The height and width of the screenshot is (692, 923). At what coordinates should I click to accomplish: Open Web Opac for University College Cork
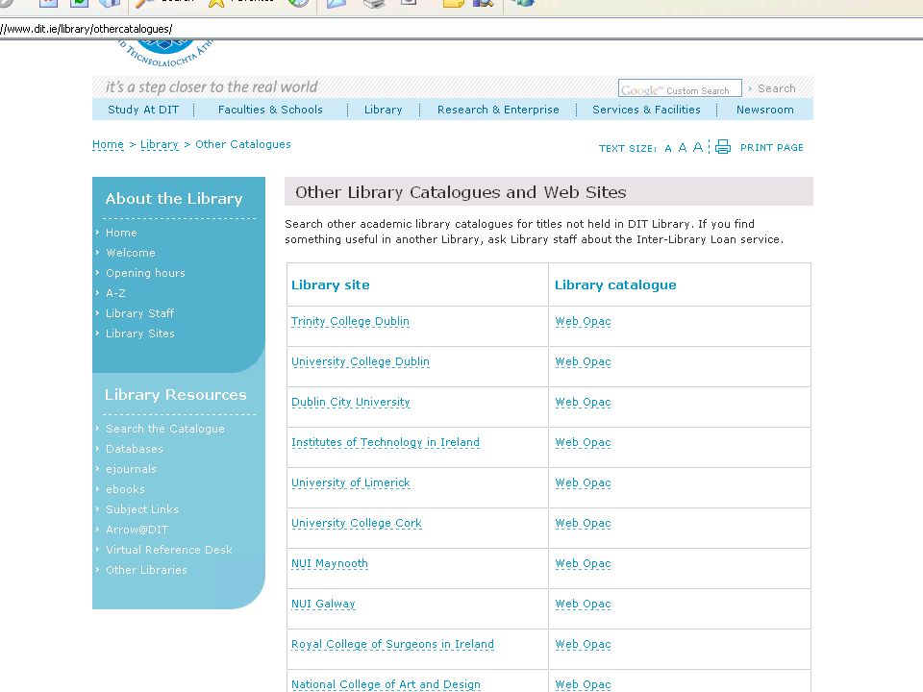583,523
